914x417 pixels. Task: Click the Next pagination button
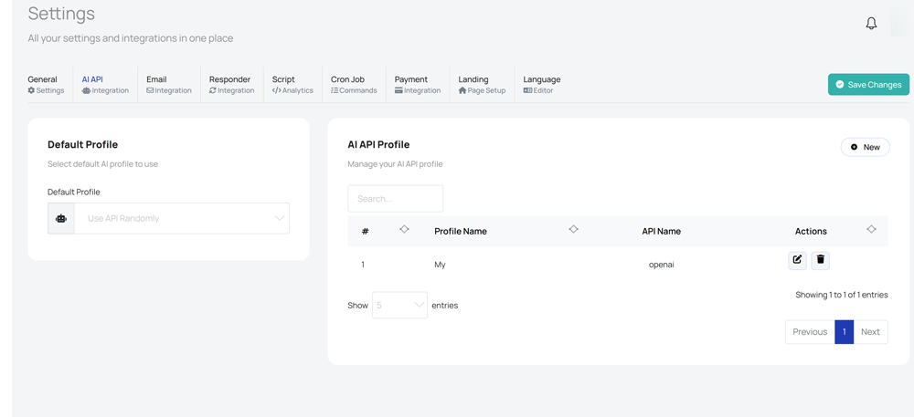click(870, 332)
